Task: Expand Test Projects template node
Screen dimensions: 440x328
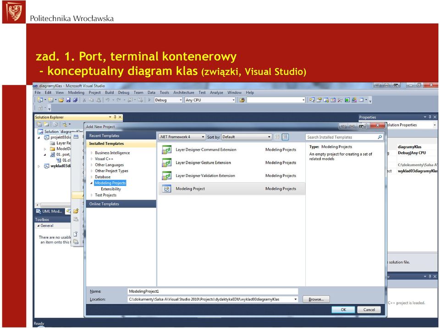Action: [x=92, y=195]
